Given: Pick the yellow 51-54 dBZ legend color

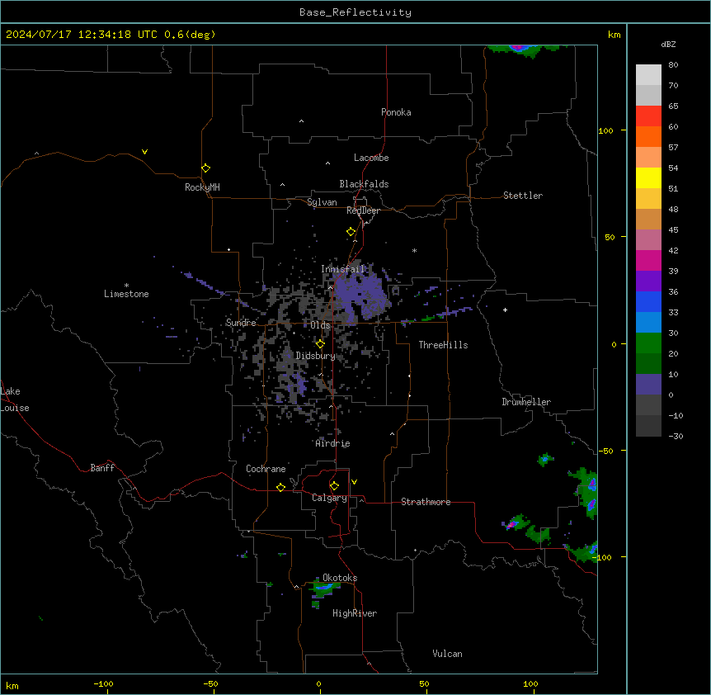Looking at the screenshot, I should [x=648, y=177].
